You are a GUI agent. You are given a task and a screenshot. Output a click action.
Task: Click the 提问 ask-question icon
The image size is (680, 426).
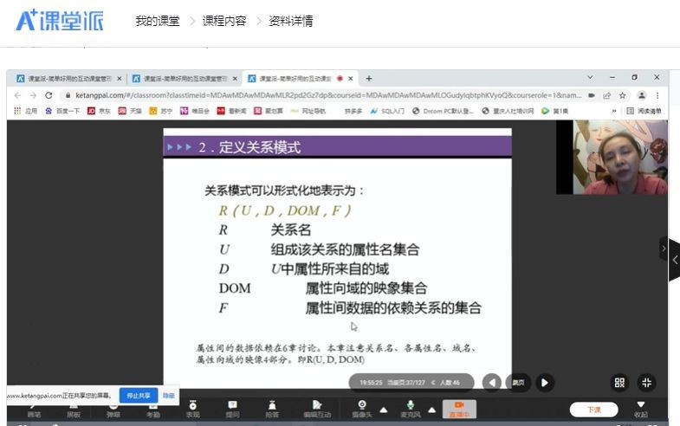pos(232,409)
